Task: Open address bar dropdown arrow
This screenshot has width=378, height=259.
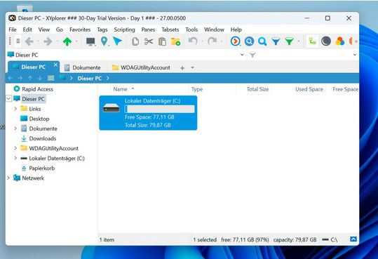Action: pyautogui.click(x=242, y=55)
